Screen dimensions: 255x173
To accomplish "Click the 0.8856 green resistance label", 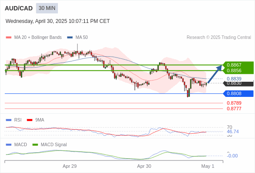I will click(x=234, y=70).
